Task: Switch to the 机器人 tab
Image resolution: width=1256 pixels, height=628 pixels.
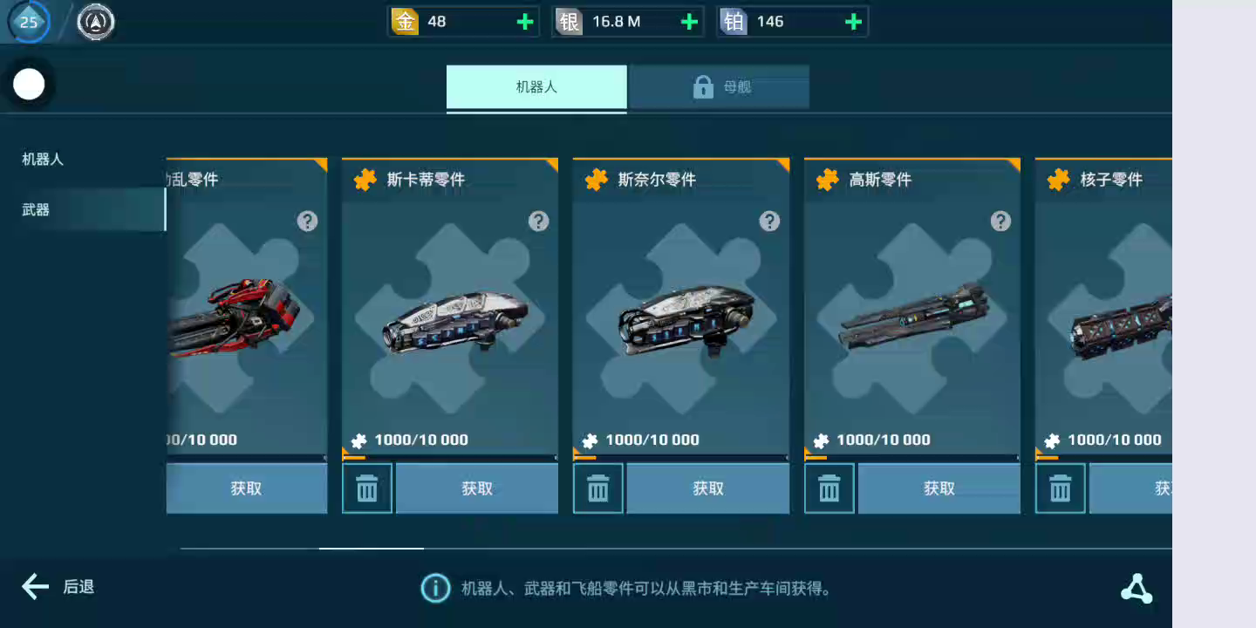Action: (x=536, y=87)
